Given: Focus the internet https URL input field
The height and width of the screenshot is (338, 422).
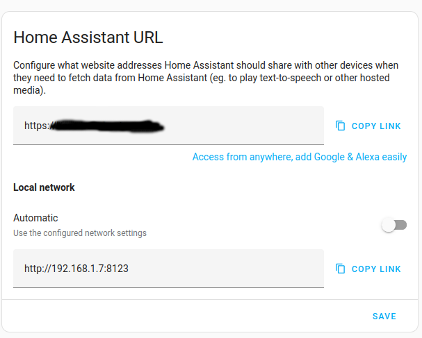Looking at the screenshot, I should coord(168,126).
